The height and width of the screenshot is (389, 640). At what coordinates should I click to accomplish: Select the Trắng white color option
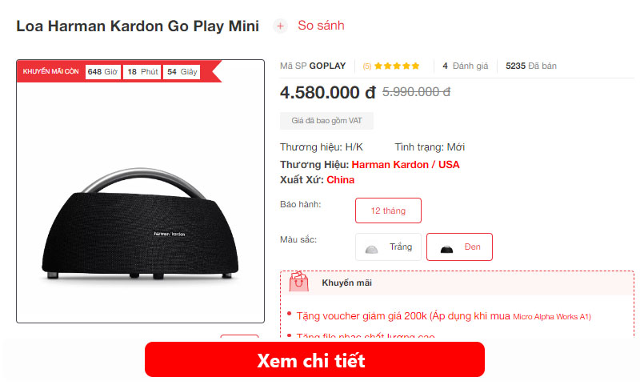click(x=388, y=247)
